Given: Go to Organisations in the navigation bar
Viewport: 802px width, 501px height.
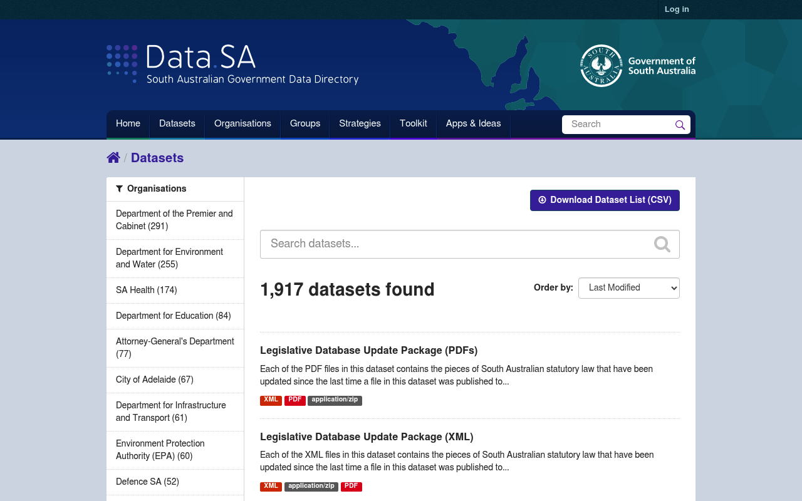Looking at the screenshot, I should click(x=242, y=124).
